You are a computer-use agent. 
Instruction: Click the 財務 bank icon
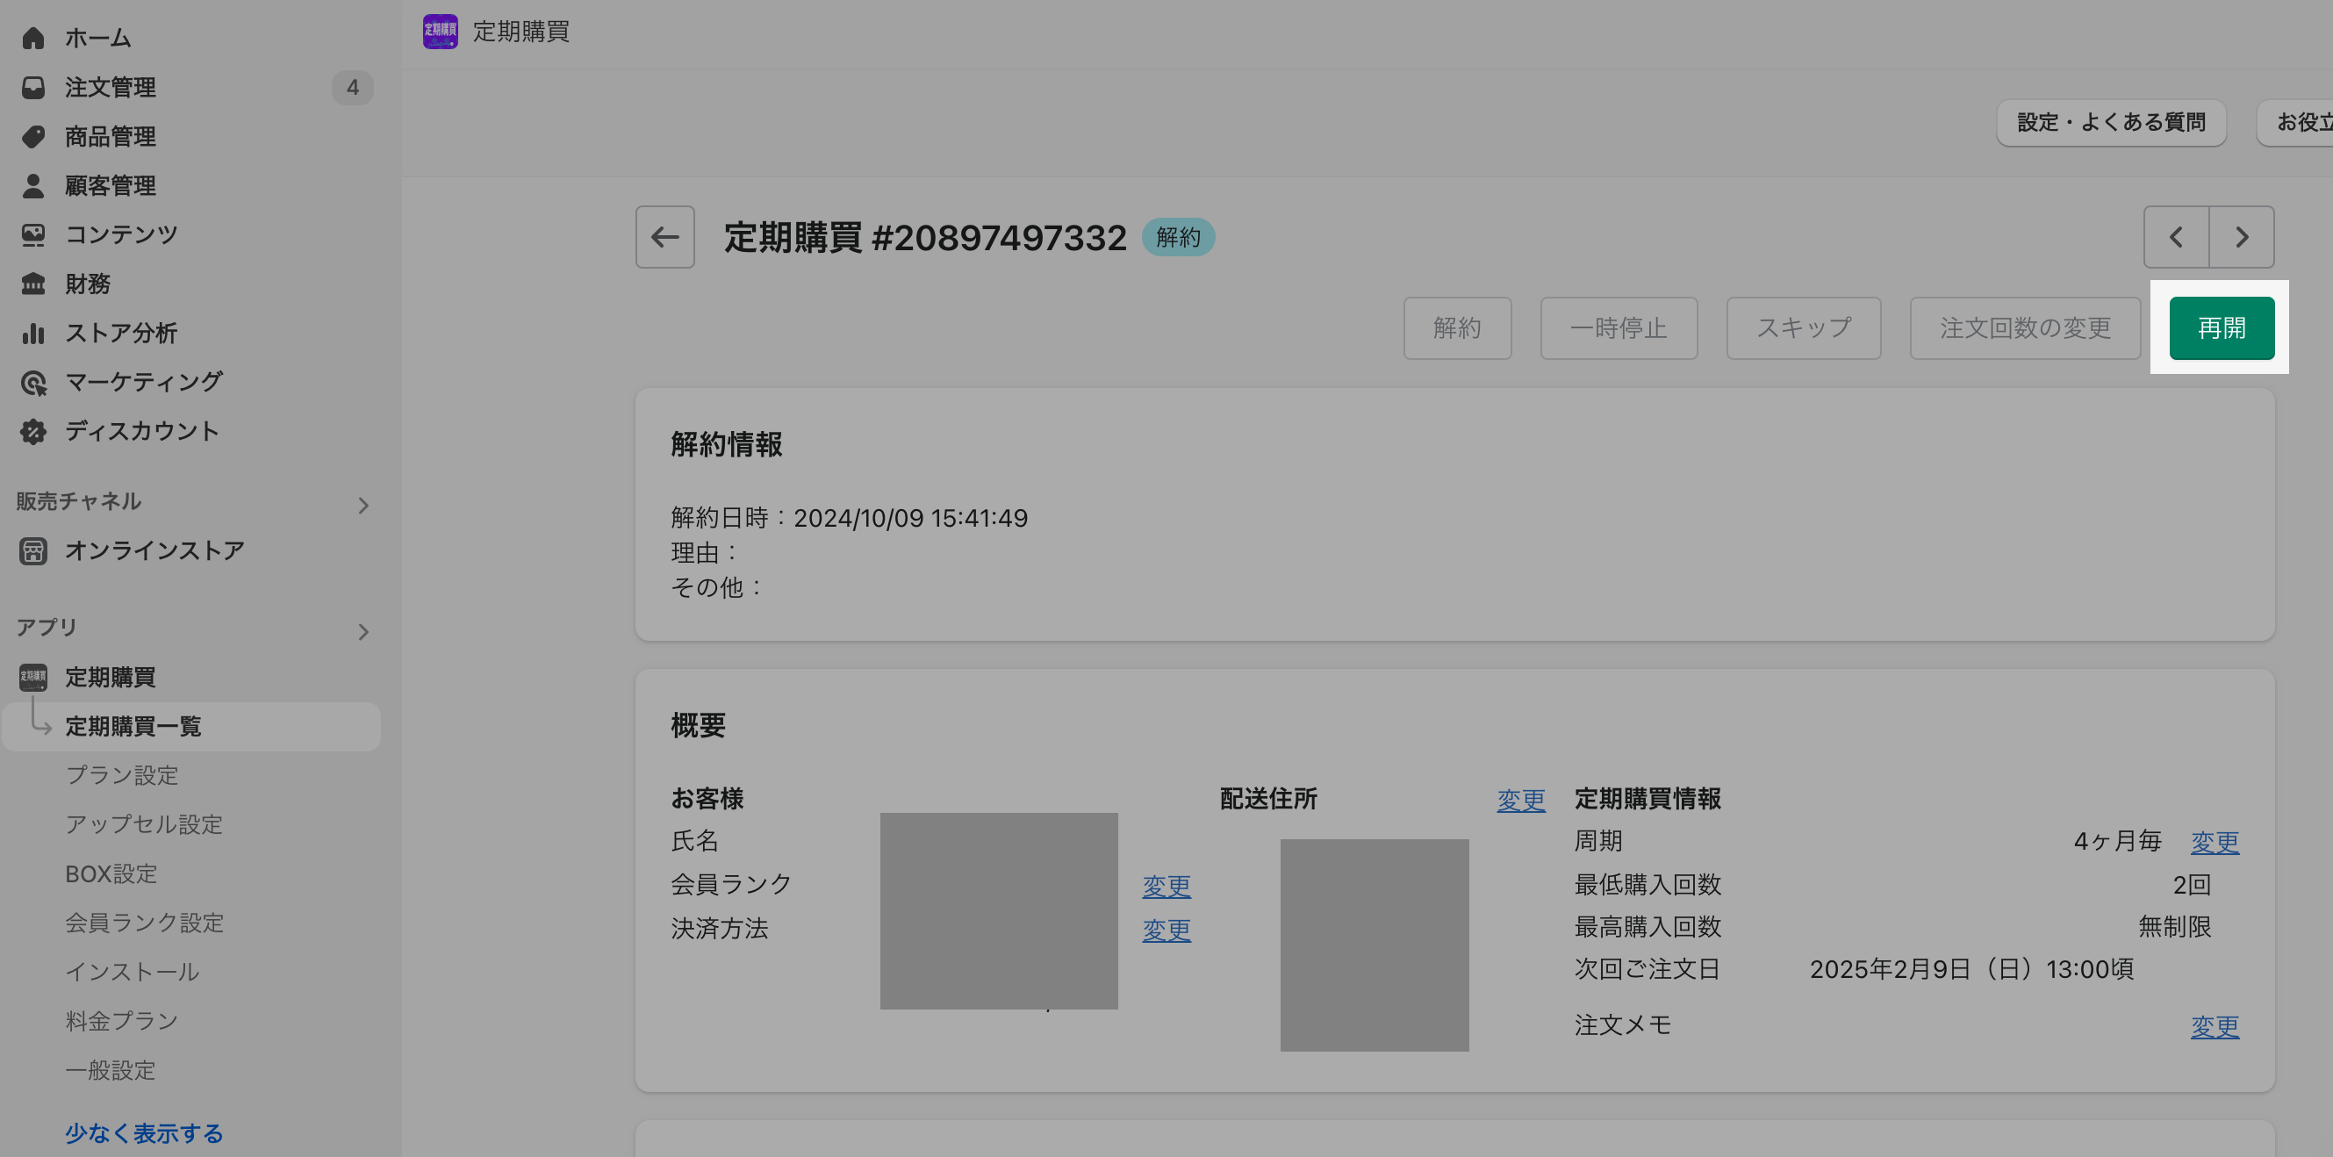pyautogui.click(x=33, y=284)
